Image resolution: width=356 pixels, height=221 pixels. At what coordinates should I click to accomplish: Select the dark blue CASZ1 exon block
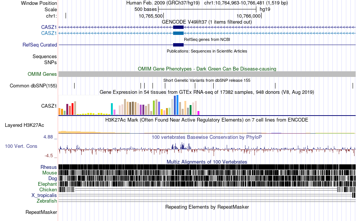178,27
